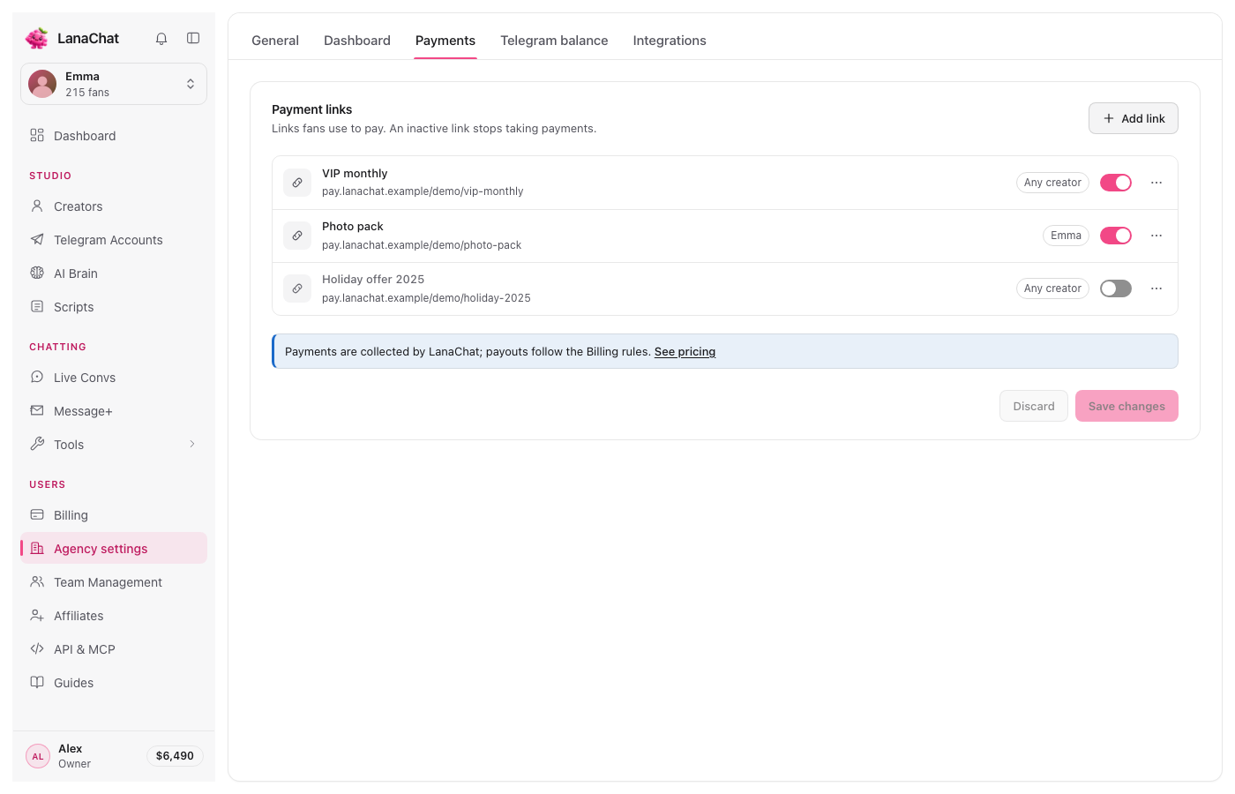The image size is (1235, 794).
Task: Open Affiliates page
Action: 114,616
